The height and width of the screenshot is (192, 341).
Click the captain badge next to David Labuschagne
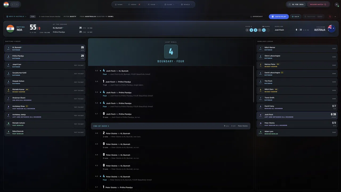tap(282, 73)
